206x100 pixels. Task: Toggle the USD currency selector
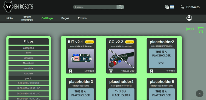point(190,29)
